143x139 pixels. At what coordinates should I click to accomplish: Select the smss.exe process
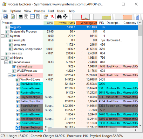point(69,45)
